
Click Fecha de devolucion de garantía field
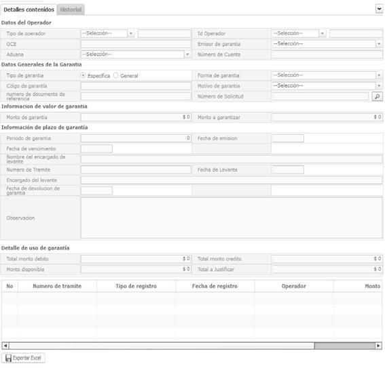tap(96, 190)
